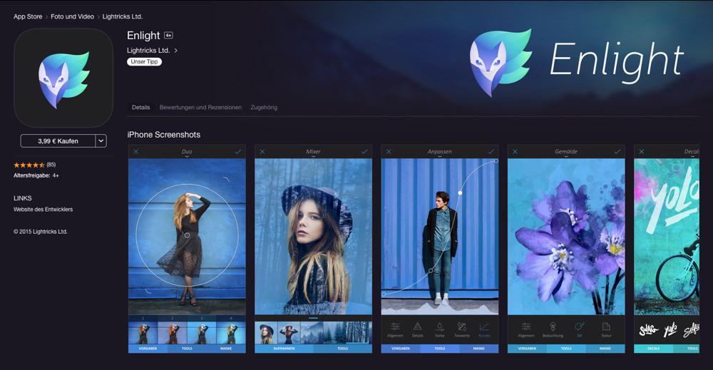The width and height of the screenshot is (713, 370).
Task: Choose preset 4 thumbnail in Duo screenshot
Action: (231, 333)
